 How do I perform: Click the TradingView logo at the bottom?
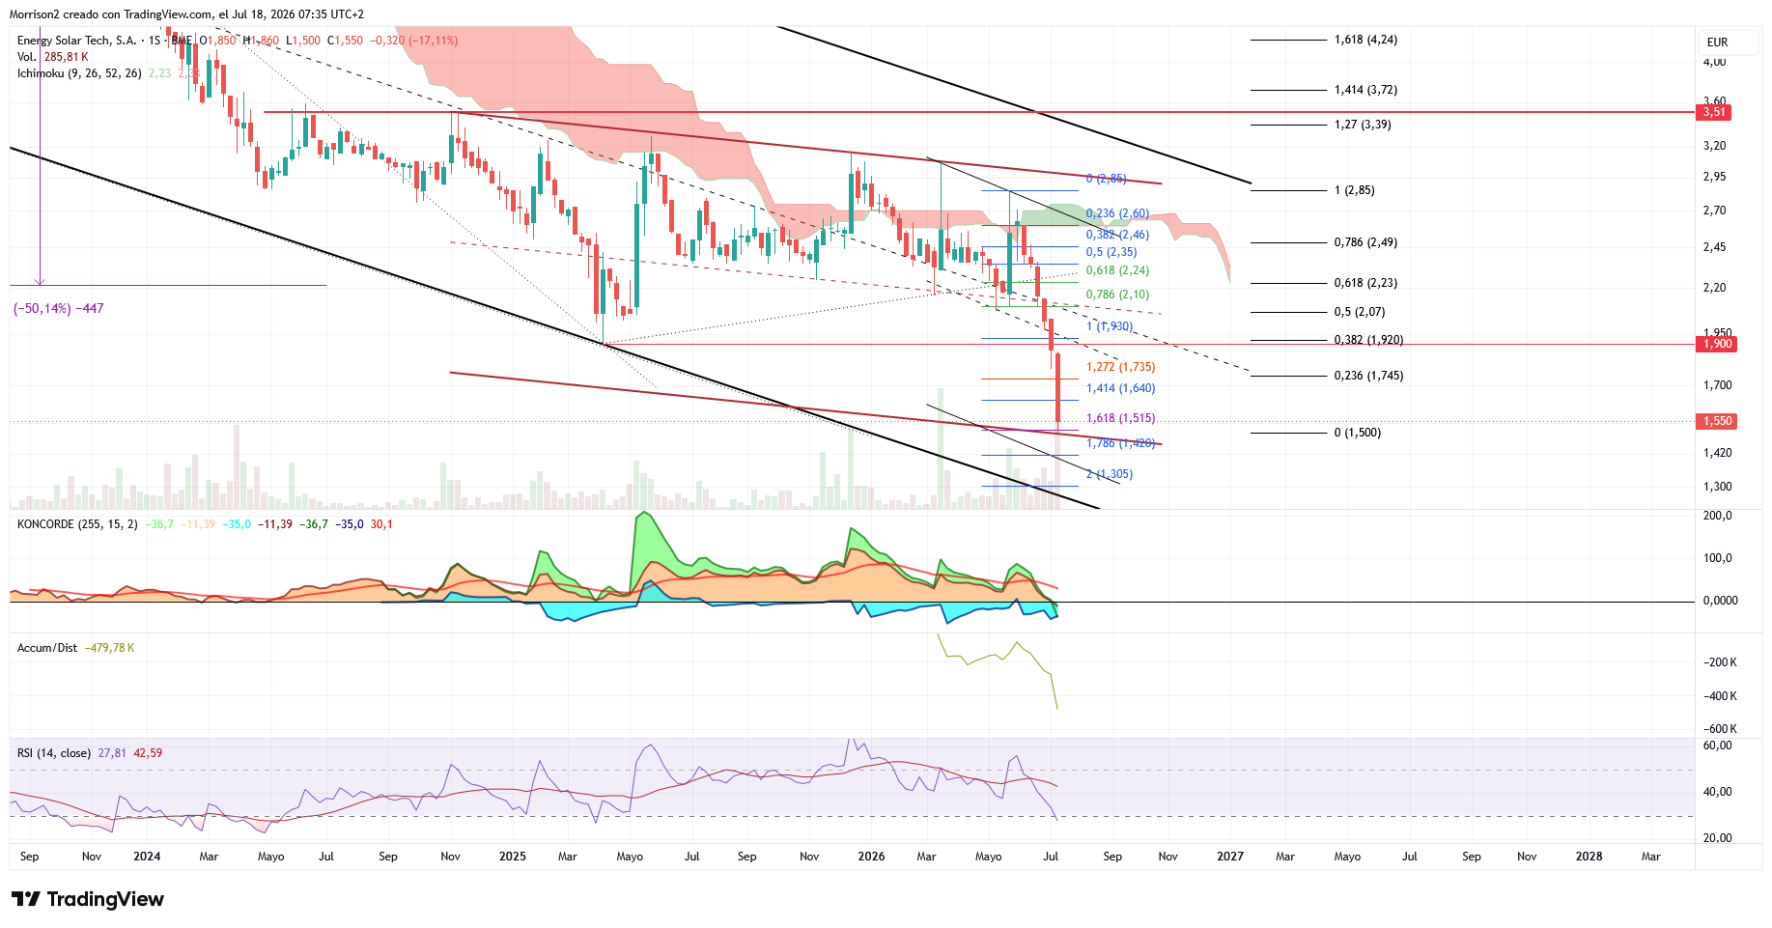pyautogui.click(x=88, y=899)
